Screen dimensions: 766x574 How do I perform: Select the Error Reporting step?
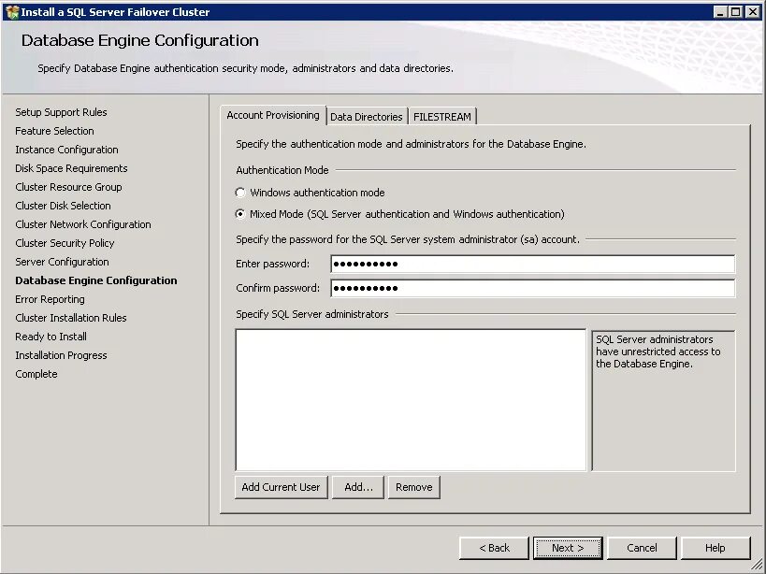tap(50, 299)
